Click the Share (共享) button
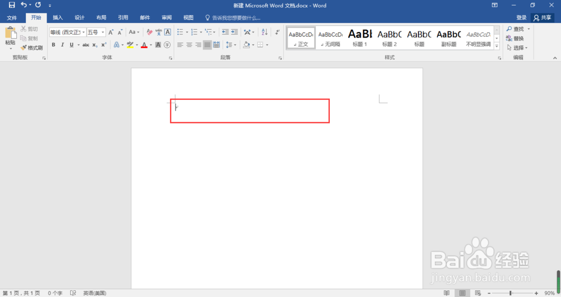 pyautogui.click(x=542, y=17)
